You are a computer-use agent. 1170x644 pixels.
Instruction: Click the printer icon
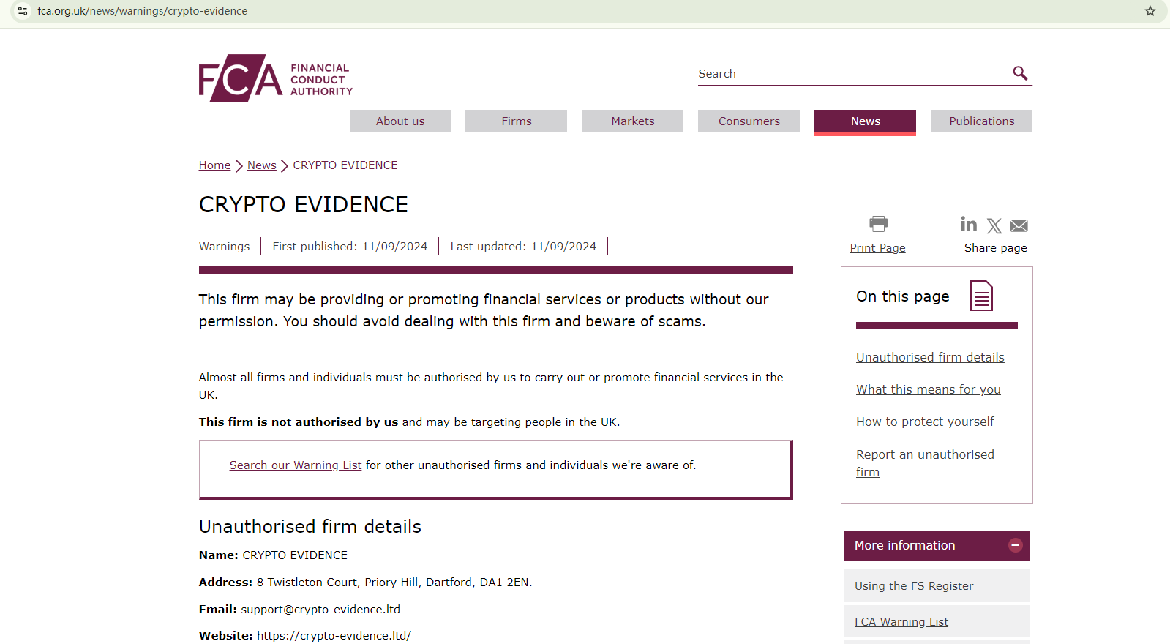878,223
